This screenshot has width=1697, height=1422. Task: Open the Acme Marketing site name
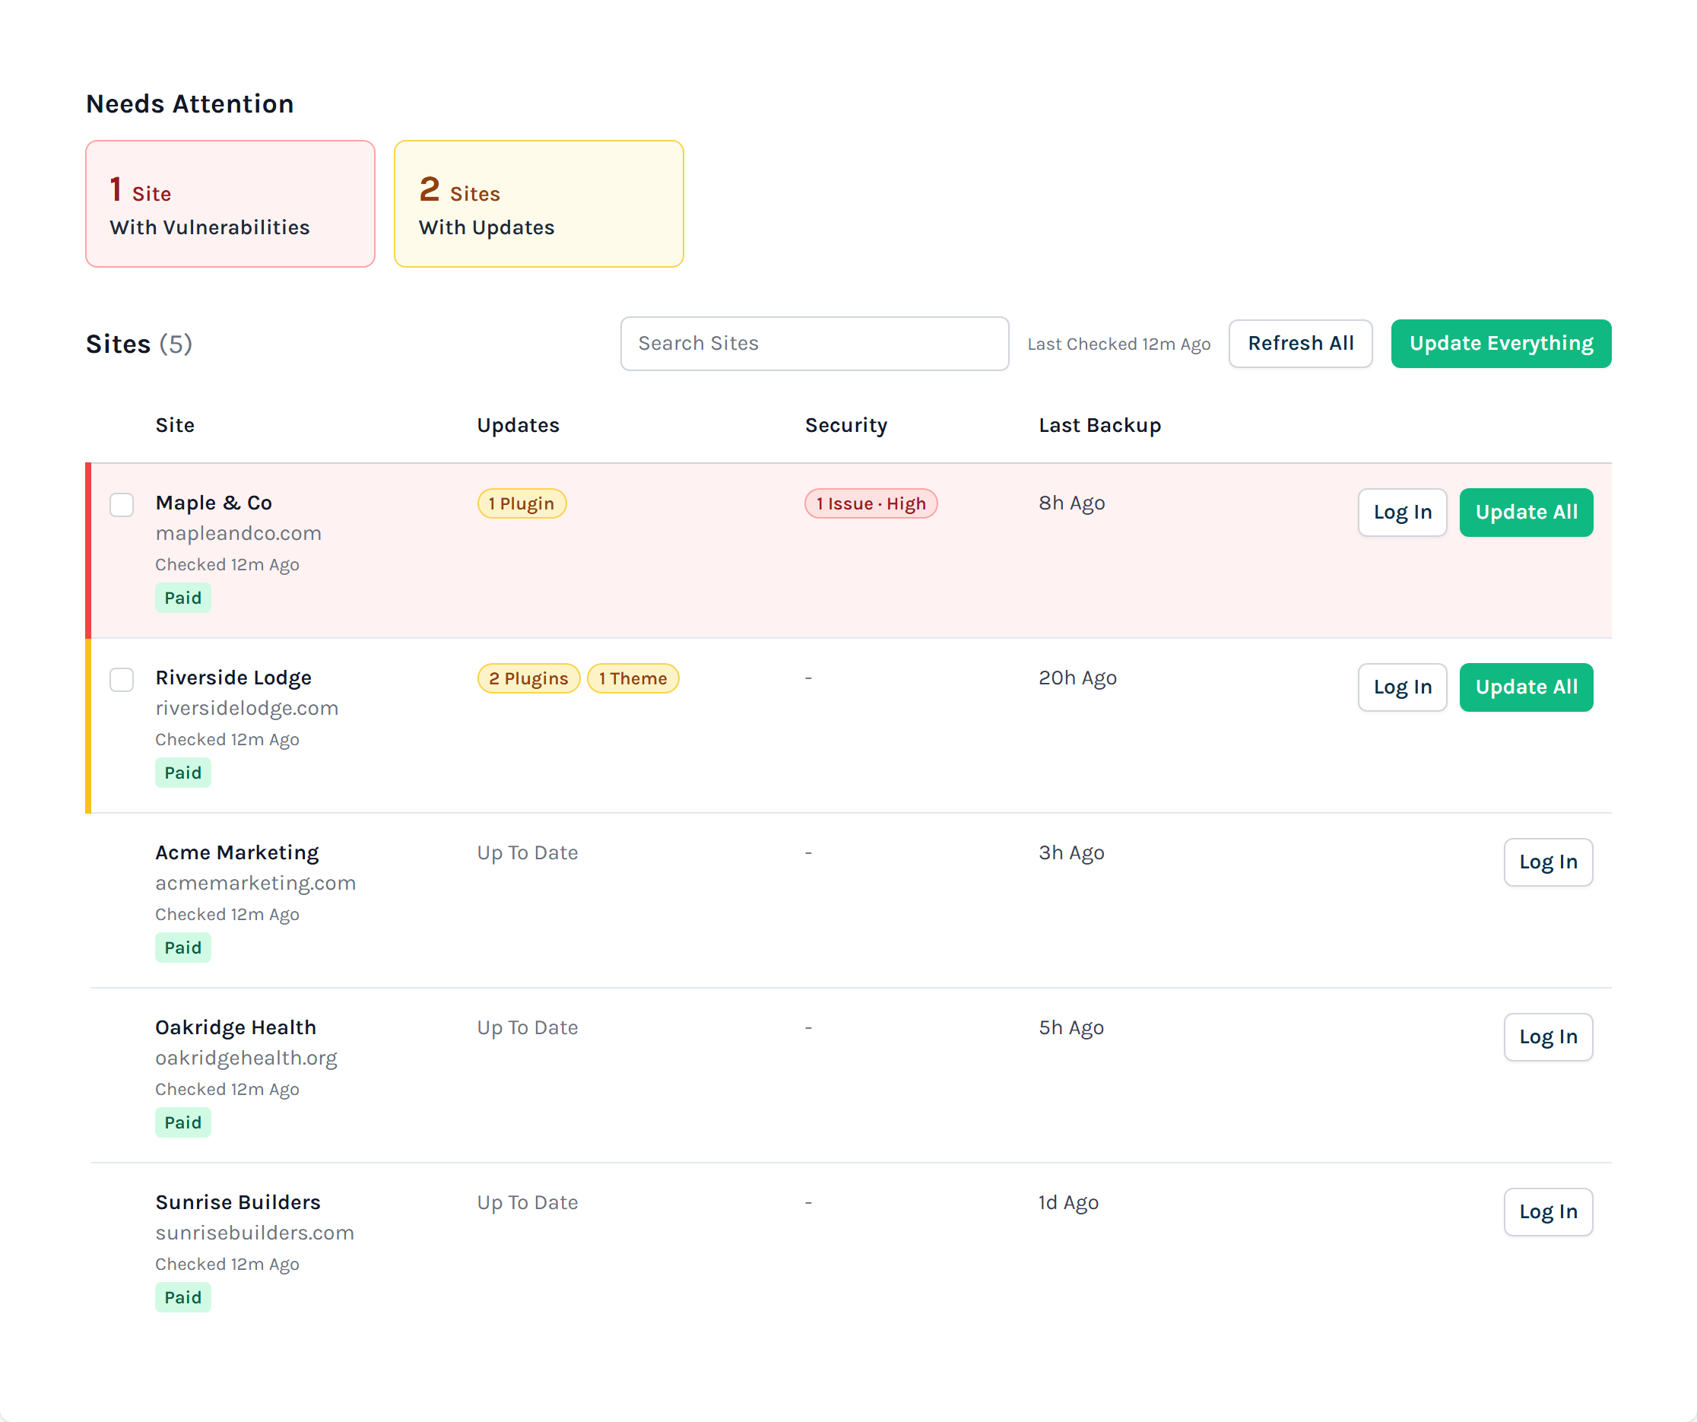236,853
